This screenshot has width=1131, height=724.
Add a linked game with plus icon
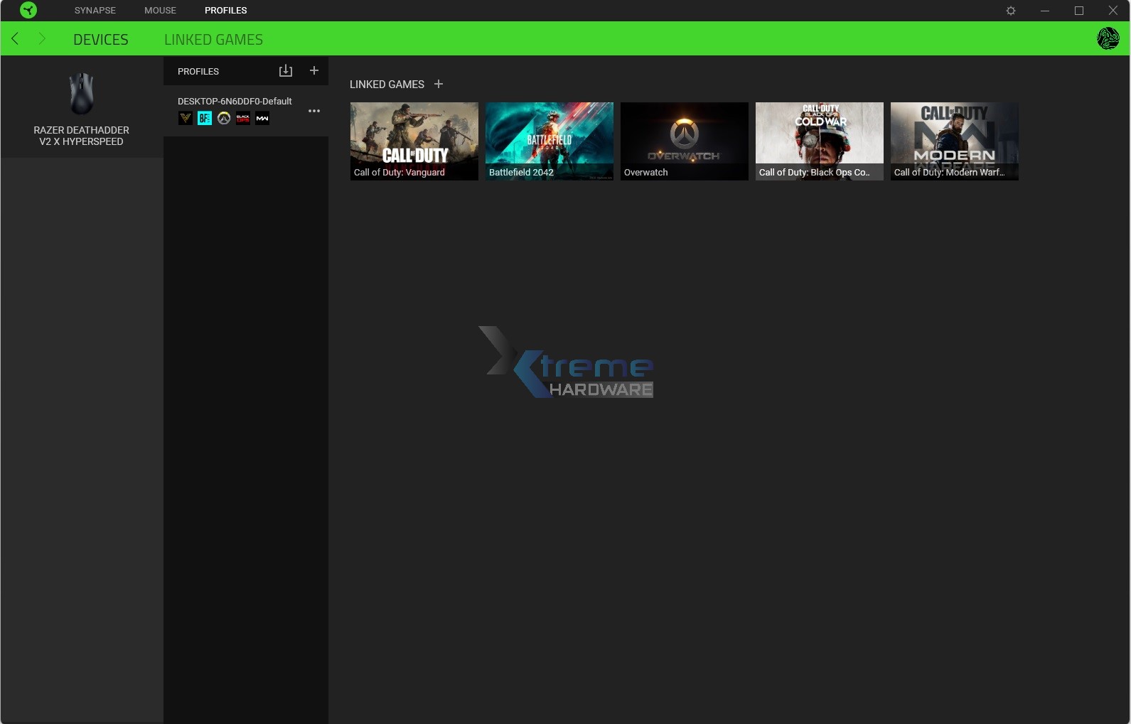(x=439, y=84)
